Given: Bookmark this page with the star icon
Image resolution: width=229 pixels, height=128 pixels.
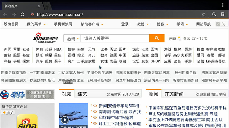Looking at the screenshot, I should (204, 14).
